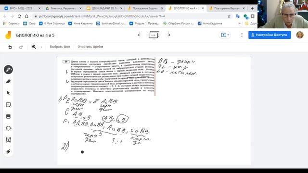Click the Настройки Доступа share button
Image resolution: width=308 pixels, height=173 pixels.
click(269, 35)
